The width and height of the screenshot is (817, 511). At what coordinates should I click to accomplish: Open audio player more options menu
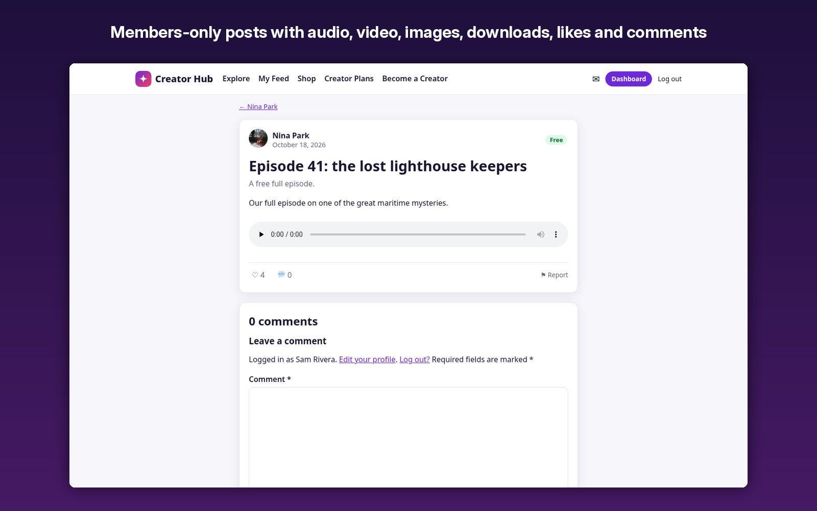click(556, 235)
